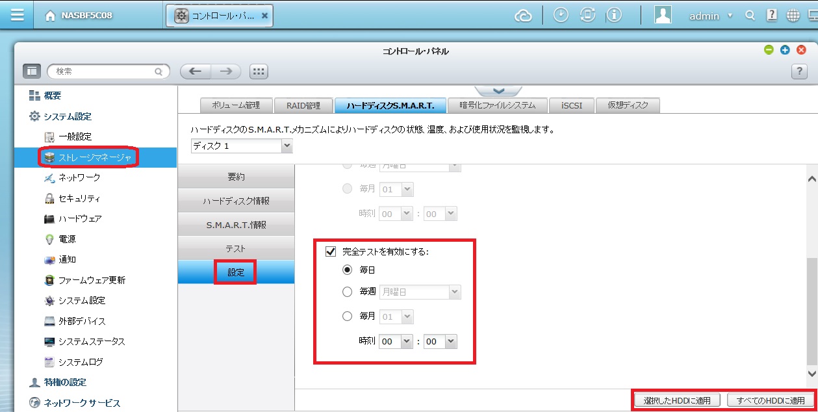Open the main hamburger menu
Viewport: 818px width, 412px height.
18,15
